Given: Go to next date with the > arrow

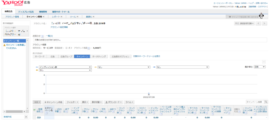Looking at the screenshot, I should coord(264,23).
